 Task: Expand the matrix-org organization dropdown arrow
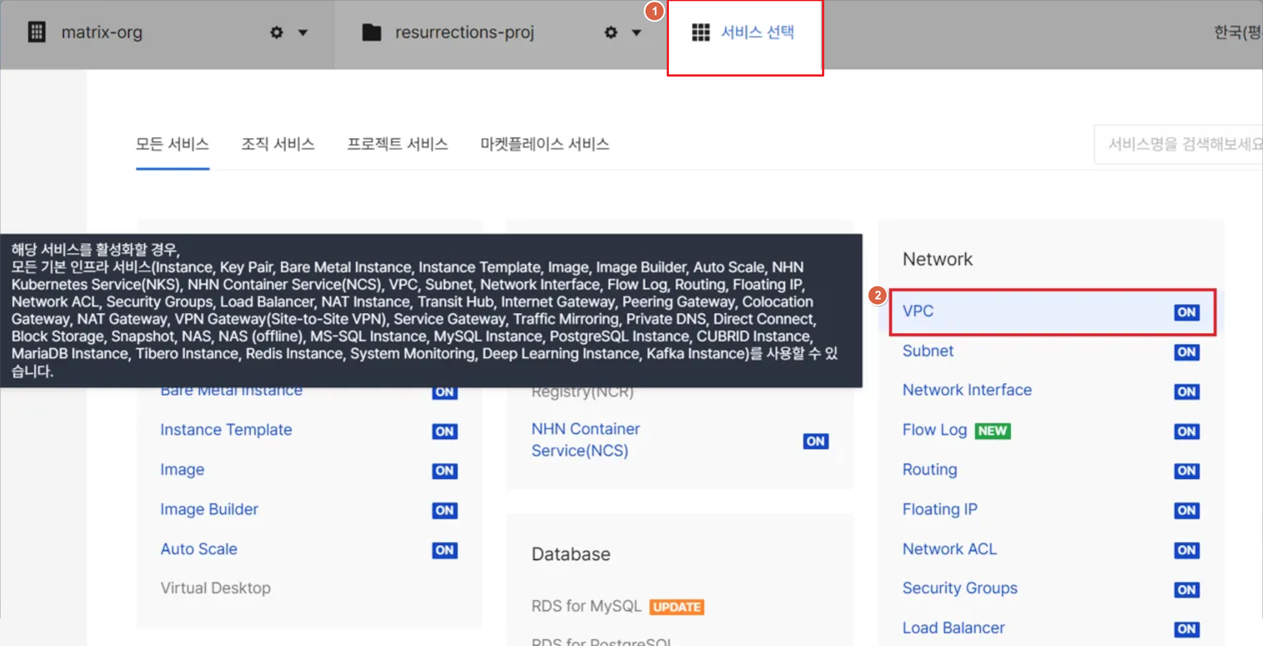303,33
